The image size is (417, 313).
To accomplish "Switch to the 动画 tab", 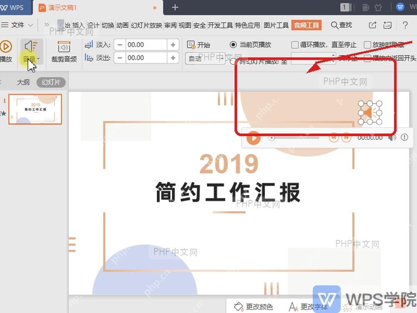I will coord(122,25).
